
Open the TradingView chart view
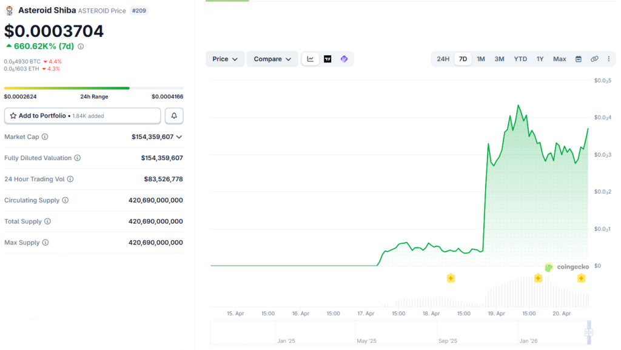click(x=327, y=59)
